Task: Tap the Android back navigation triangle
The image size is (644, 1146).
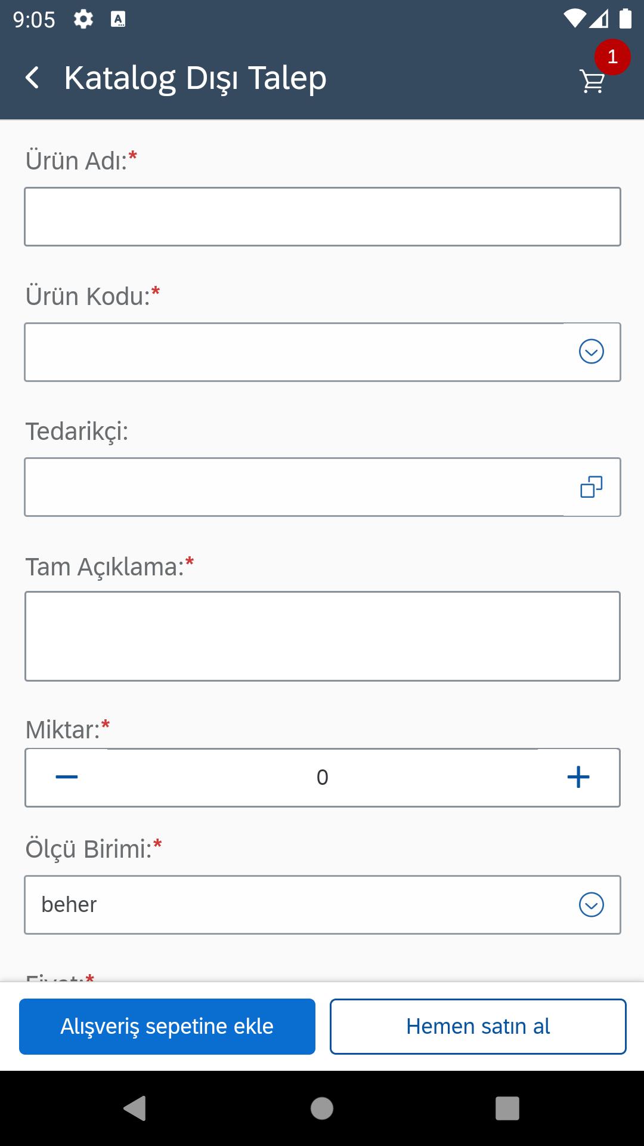Action: tap(135, 1108)
